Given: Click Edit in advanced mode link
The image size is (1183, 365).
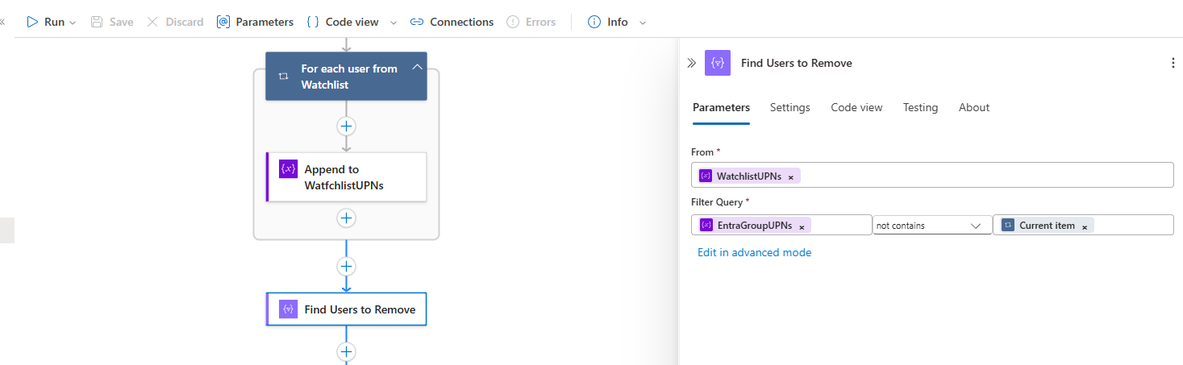Looking at the screenshot, I should pyautogui.click(x=754, y=252).
